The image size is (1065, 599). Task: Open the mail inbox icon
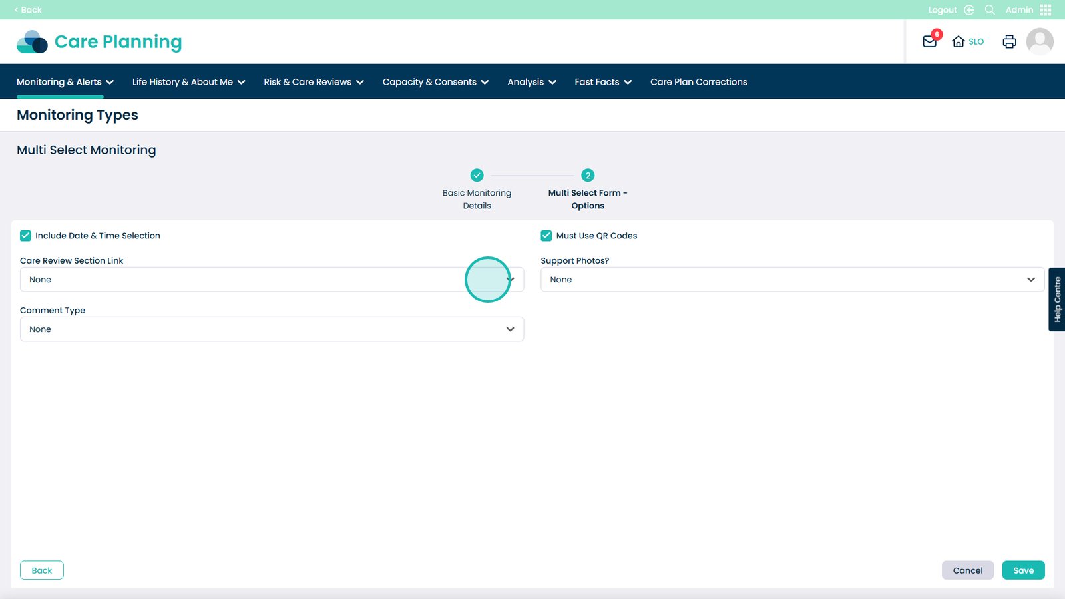click(x=929, y=41)
